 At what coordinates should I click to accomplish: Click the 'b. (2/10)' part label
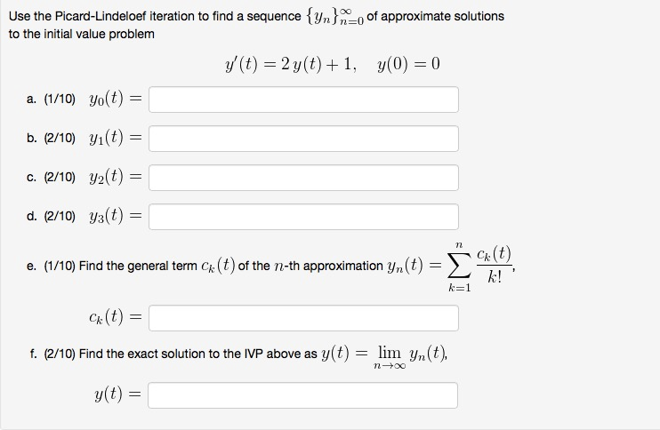pyautogui.click(x=51, y=139)
